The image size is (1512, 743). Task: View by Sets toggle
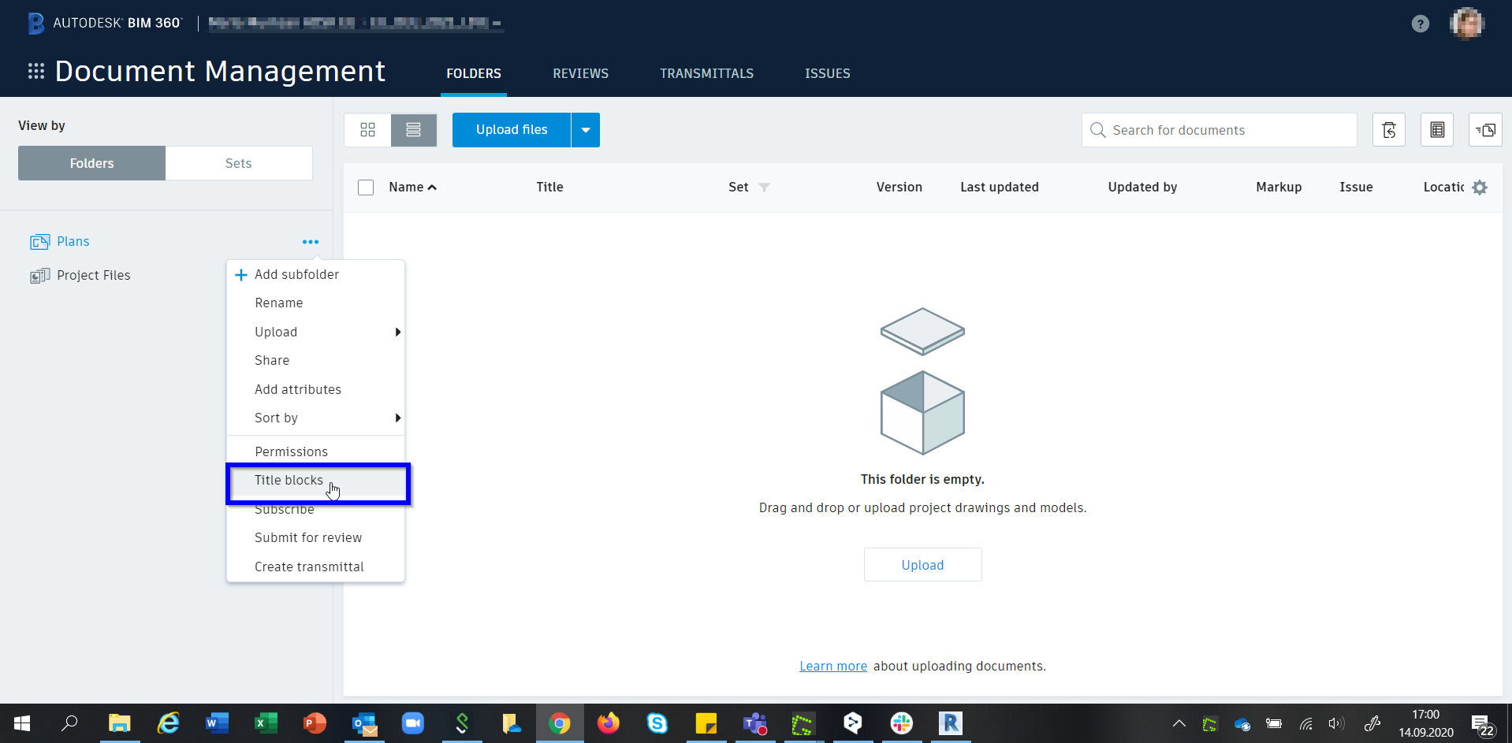pos(239,163)
